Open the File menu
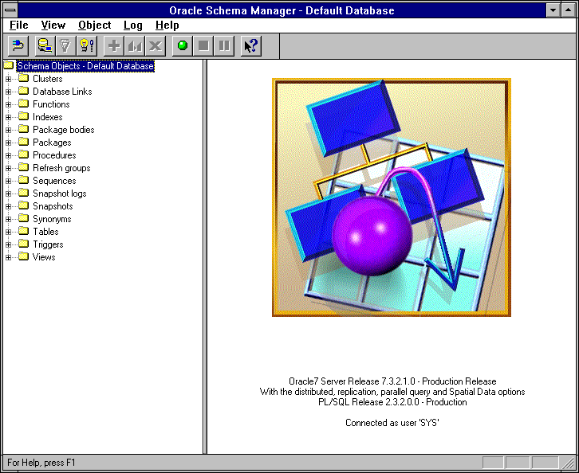Image resolution: width=579 pixels, height=473 pixels. [18, 25]
